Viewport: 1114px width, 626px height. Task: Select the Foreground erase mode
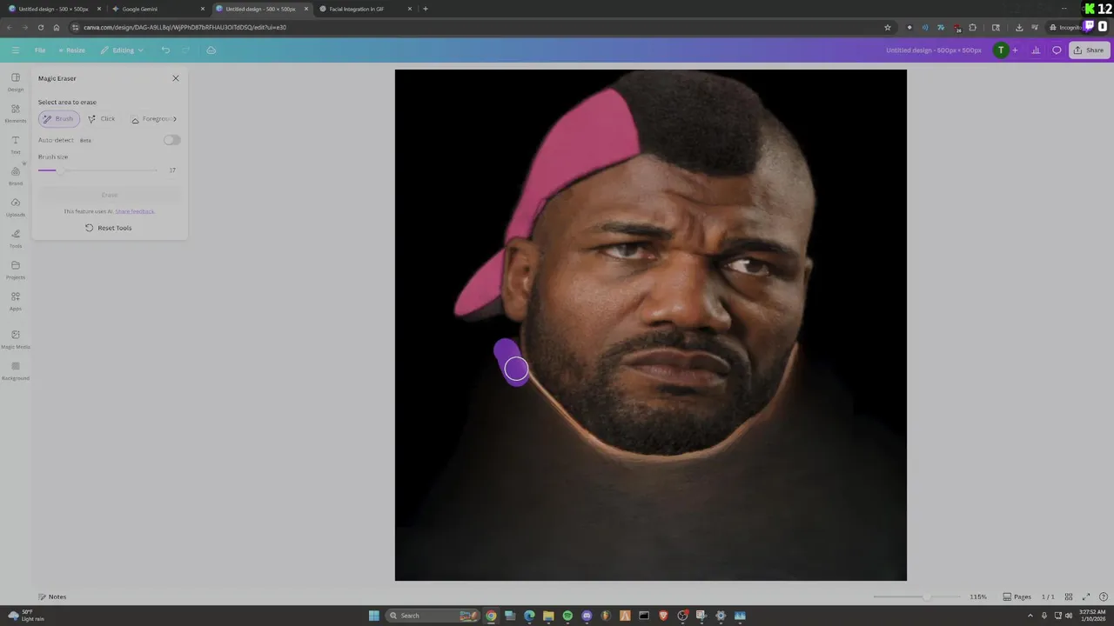153,119
